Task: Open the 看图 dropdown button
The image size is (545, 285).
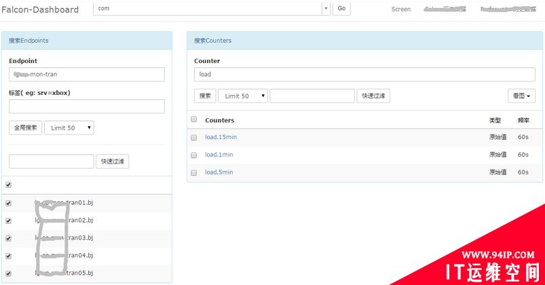Action: pyautogui.click(x=521, y=96)
